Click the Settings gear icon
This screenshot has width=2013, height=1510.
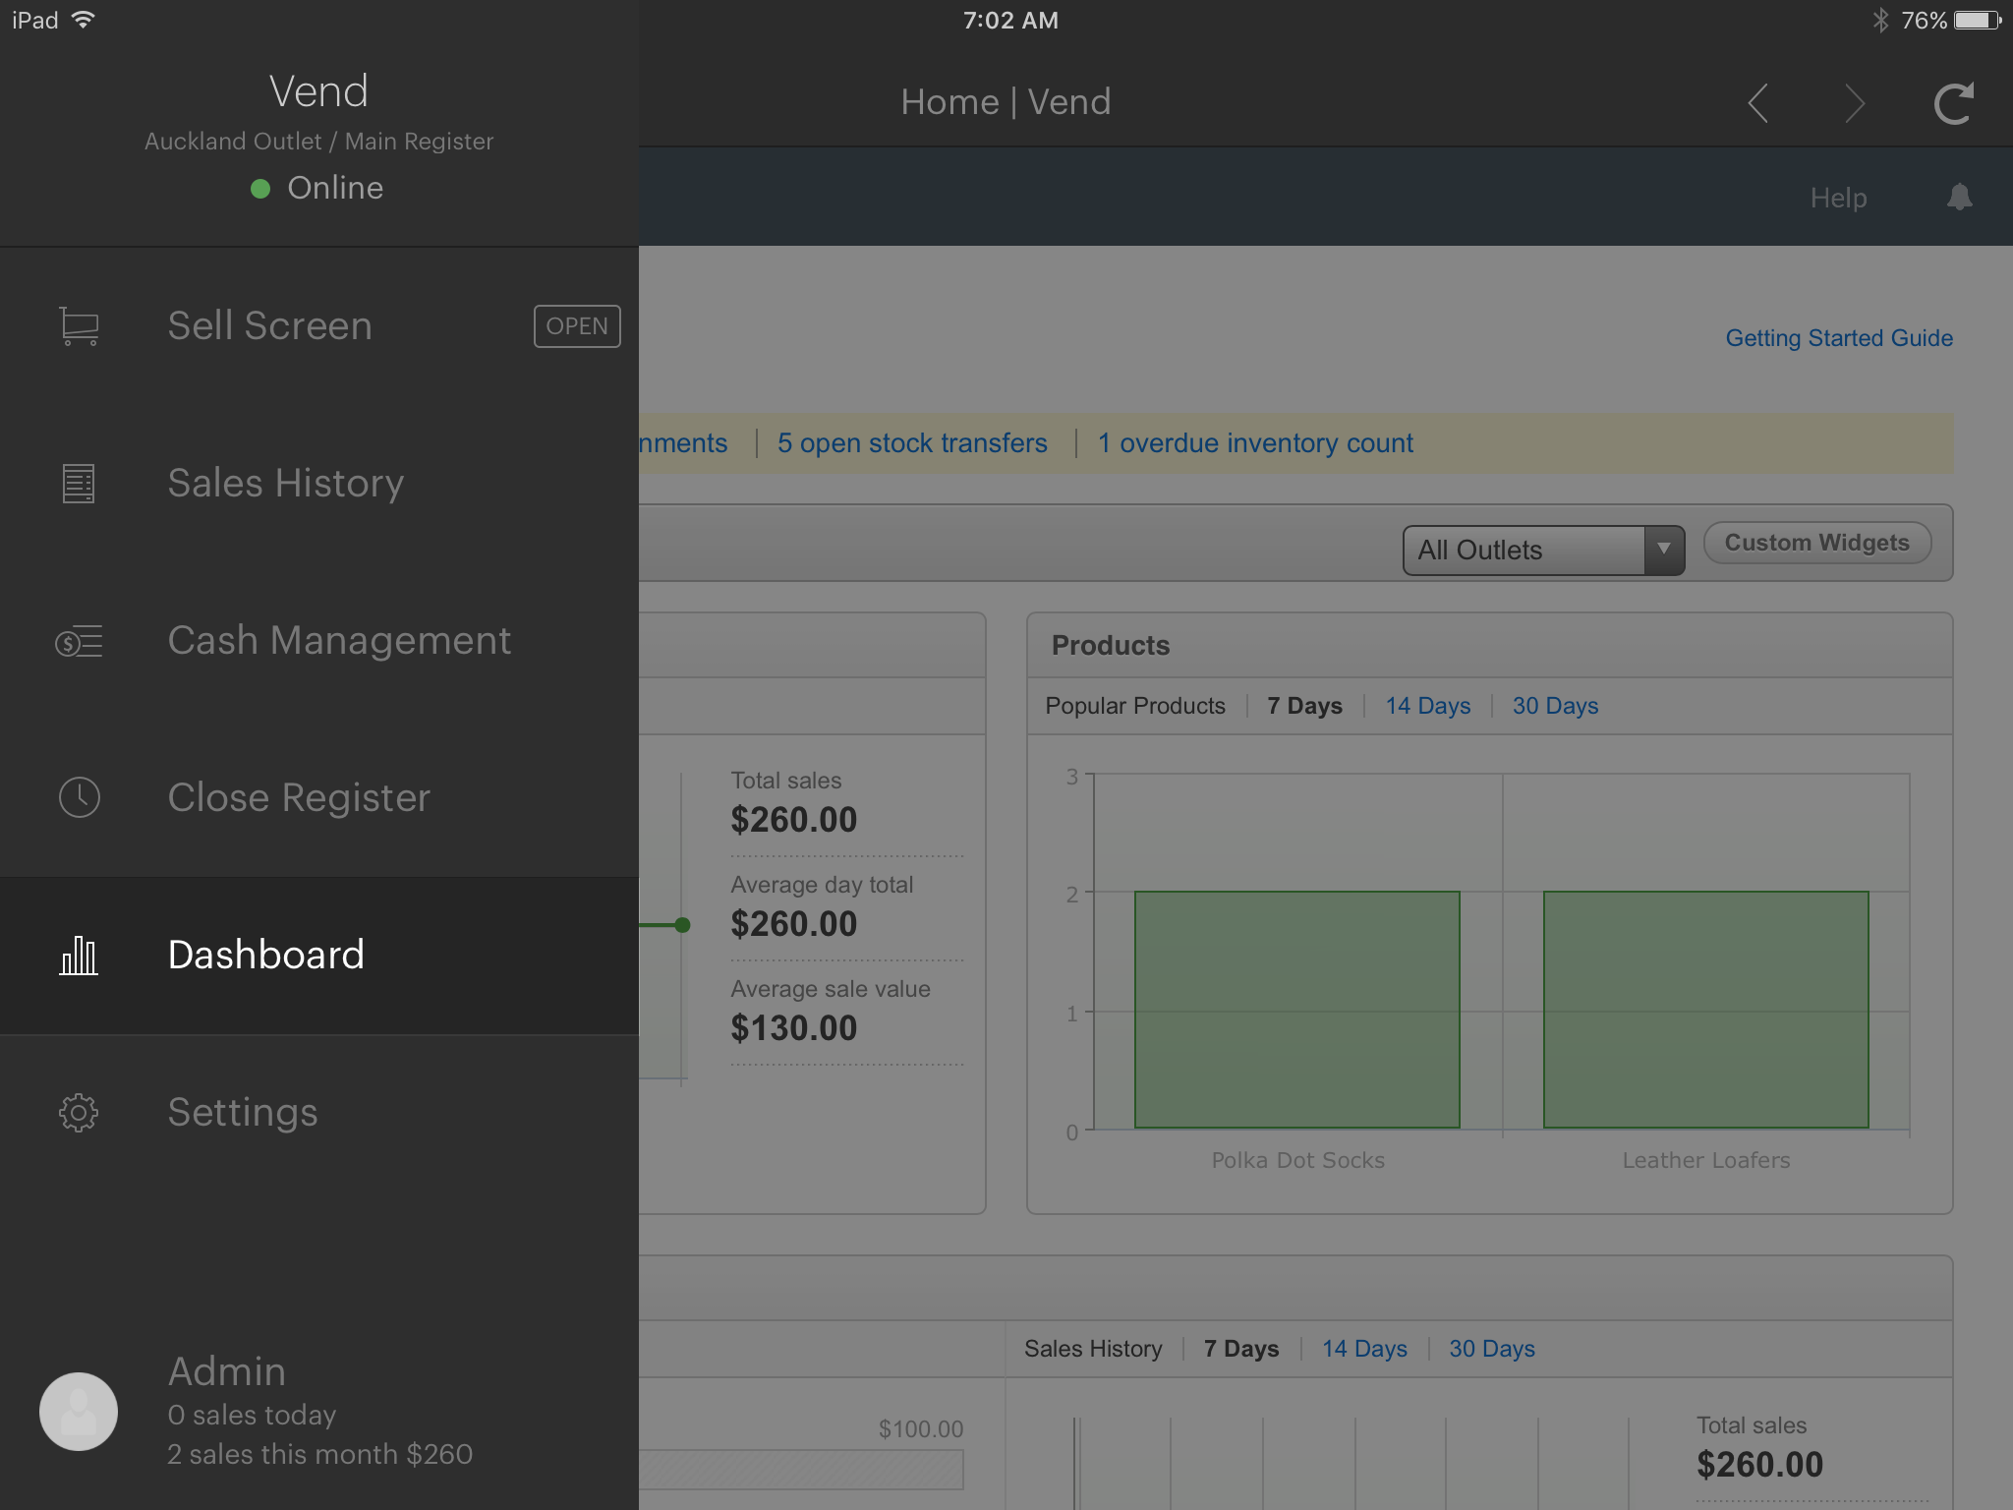[79, 1113]
